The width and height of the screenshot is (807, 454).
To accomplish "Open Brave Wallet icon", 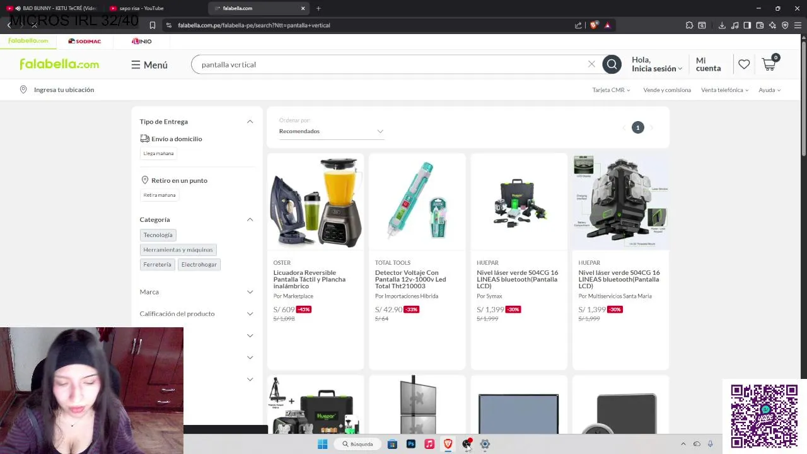I will coord(760,25).
